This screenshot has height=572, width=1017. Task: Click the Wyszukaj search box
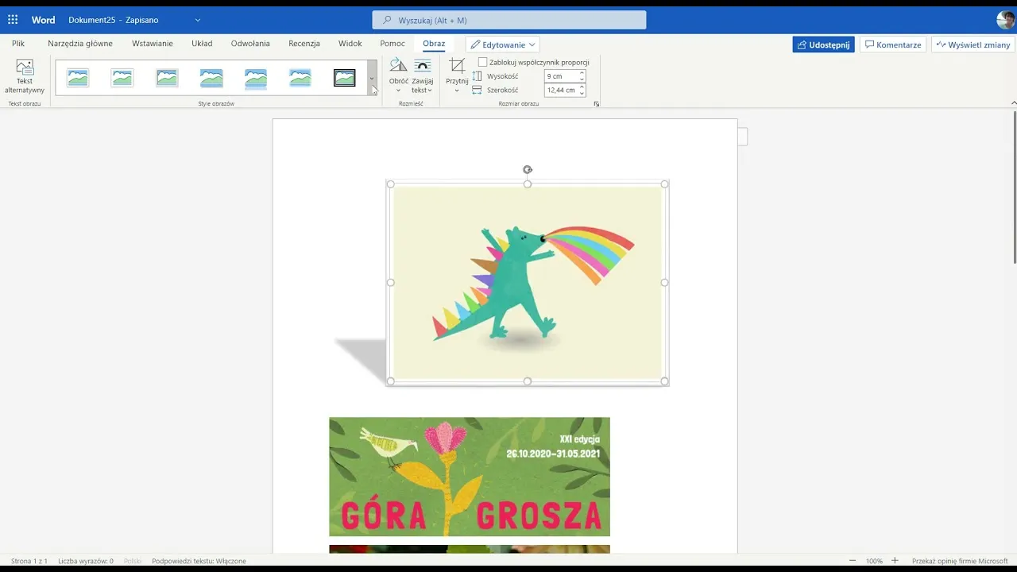coord(508,20)
